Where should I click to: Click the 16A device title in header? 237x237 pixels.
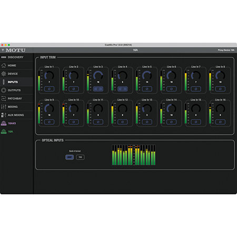135,50
